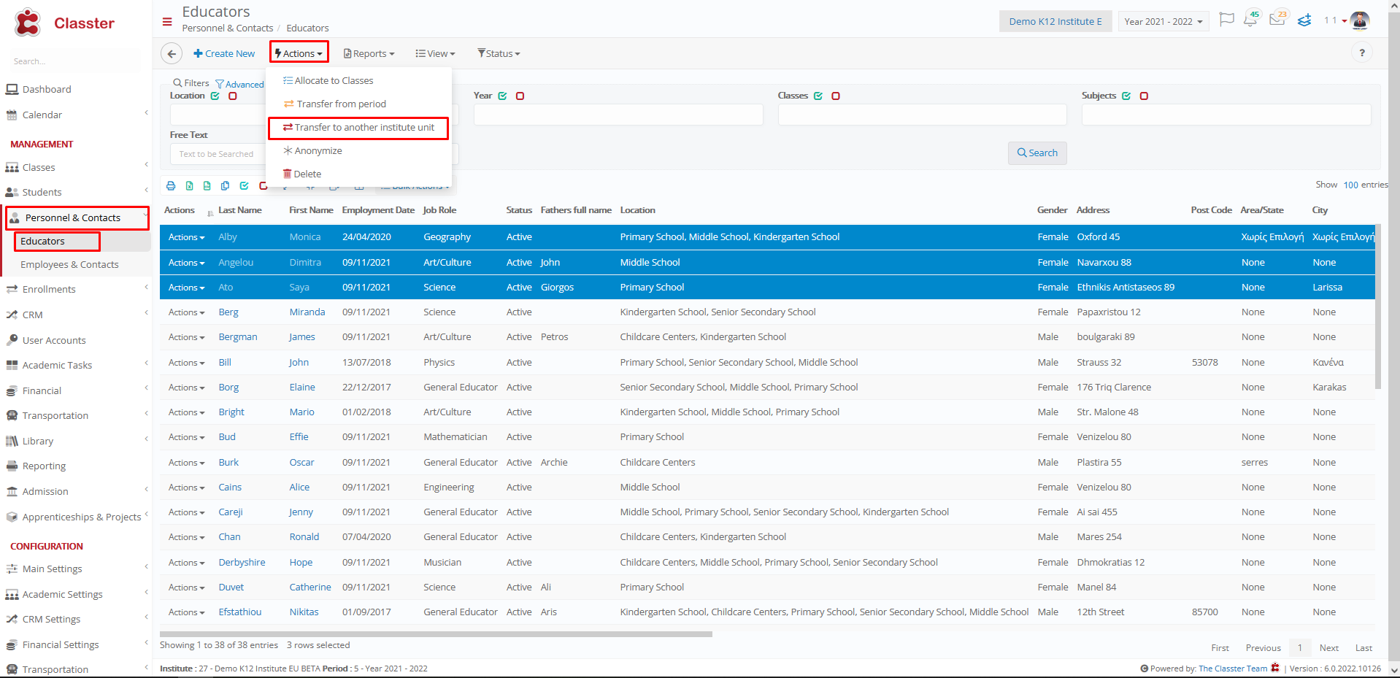Click the layers plus icon in header
1400x678 pixels.
(1304, 20)
